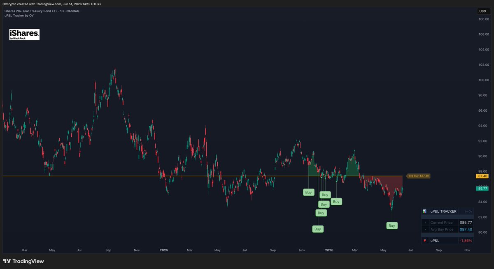494x269 pixels.
Task: Click the 90.00 price axis label
Action: pos(484,156)
